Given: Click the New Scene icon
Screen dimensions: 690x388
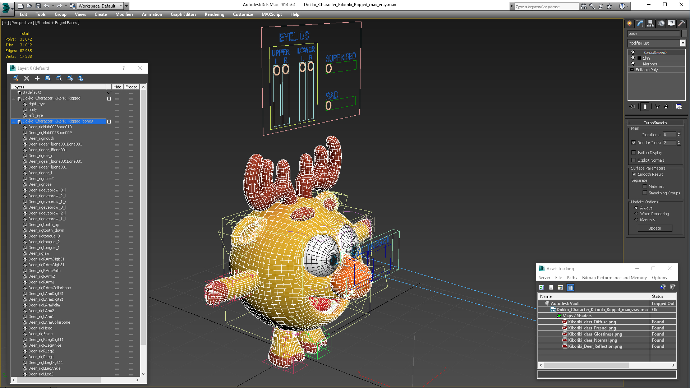Looking at the screenshot, I should click(x=20, y=6).
